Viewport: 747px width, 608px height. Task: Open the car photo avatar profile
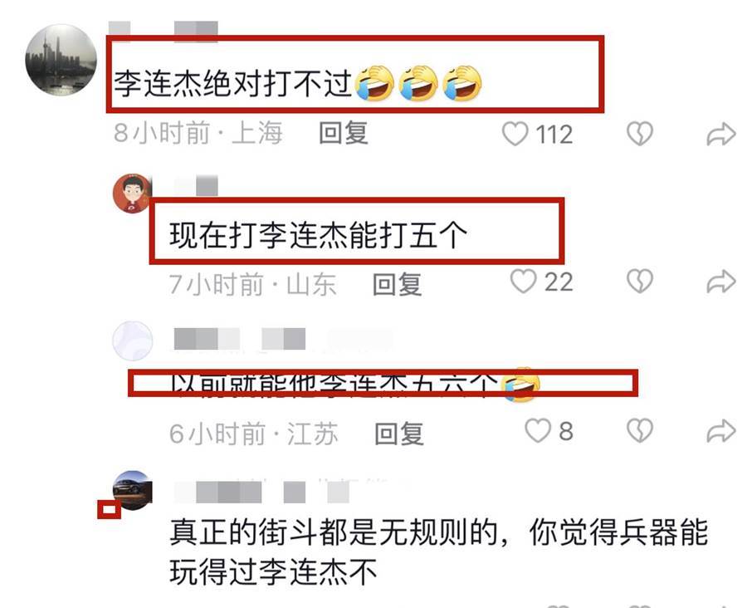[133, 490]
